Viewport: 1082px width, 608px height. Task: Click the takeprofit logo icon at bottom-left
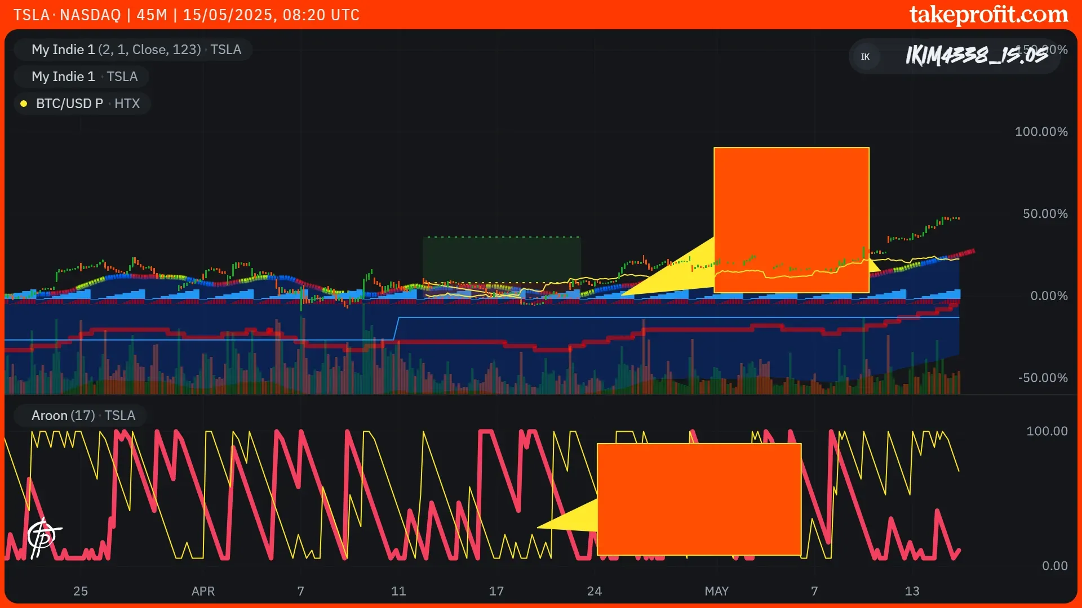pyautogui.click(x=43, y=537)
